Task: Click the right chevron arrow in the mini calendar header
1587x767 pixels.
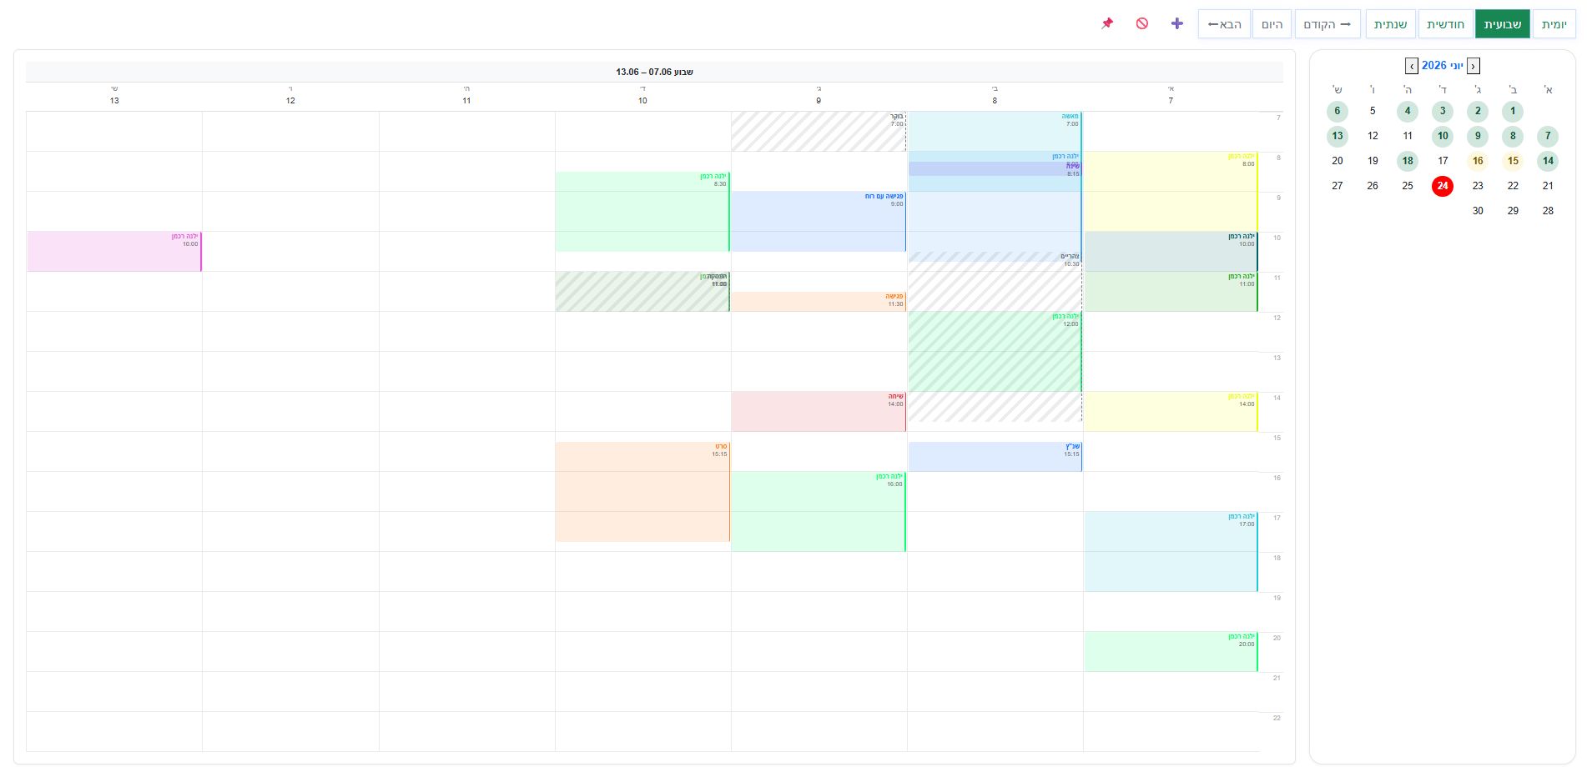Action: (1474, 66)
